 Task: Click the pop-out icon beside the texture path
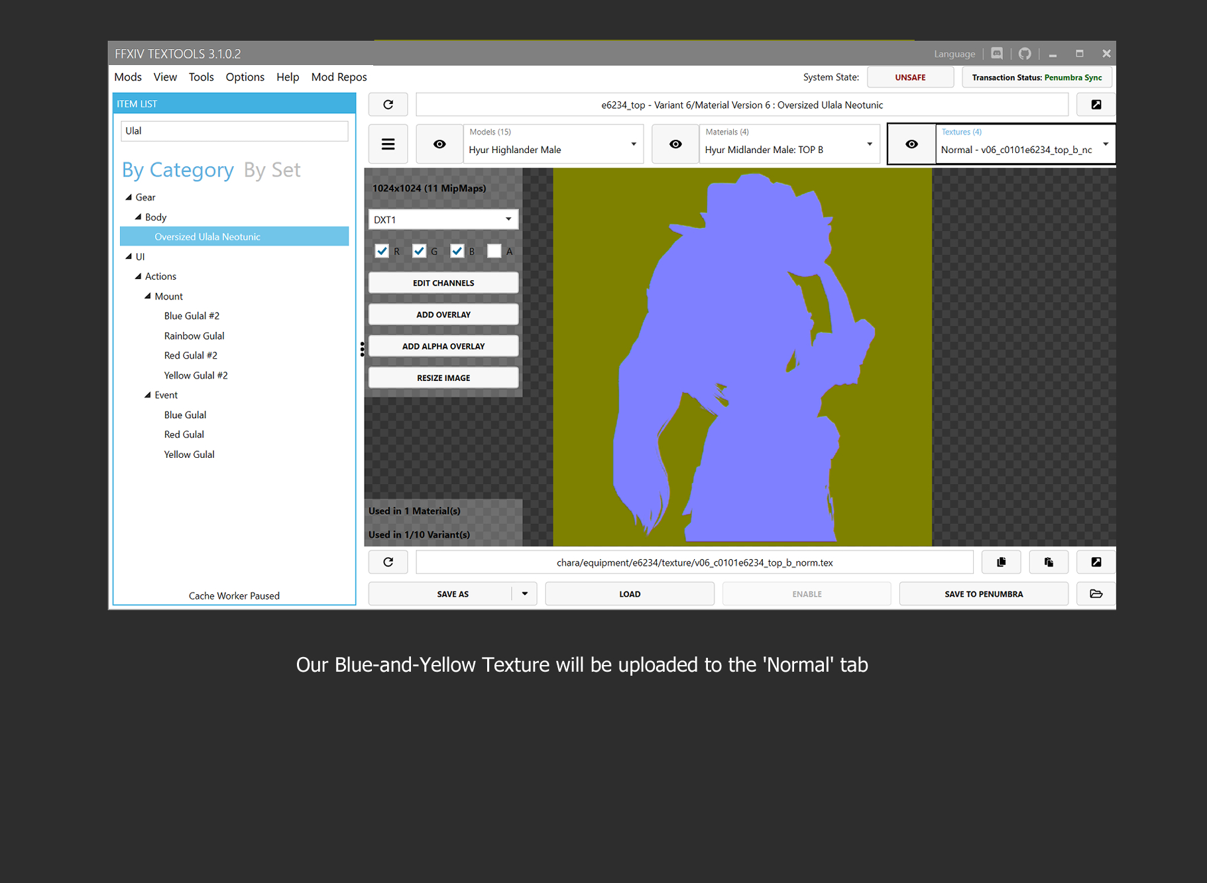click(x=1096, y=562)
